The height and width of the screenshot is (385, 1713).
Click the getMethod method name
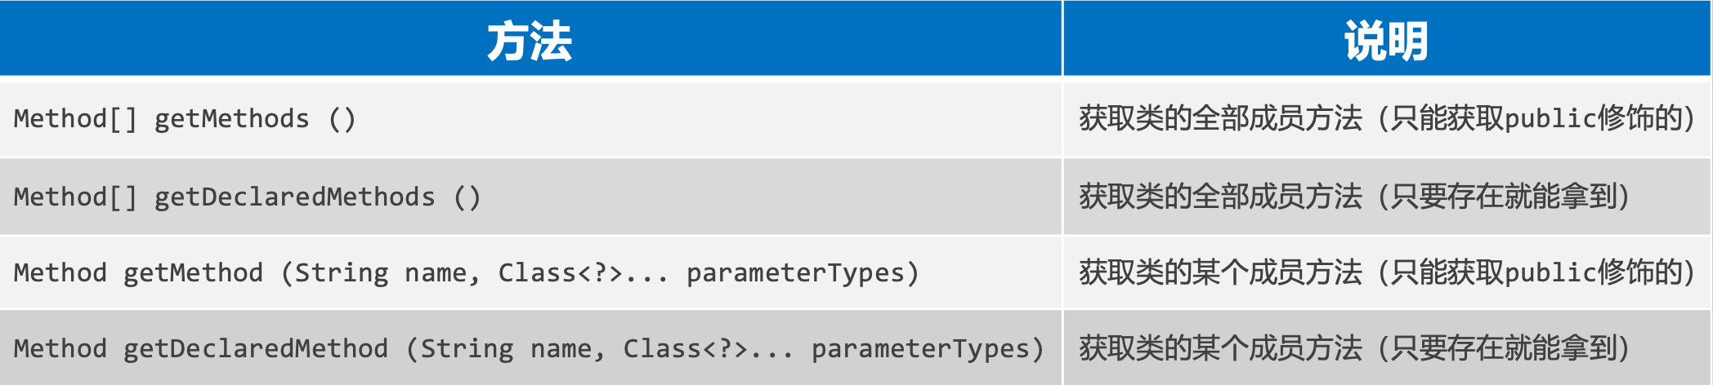tap(193, 272)
